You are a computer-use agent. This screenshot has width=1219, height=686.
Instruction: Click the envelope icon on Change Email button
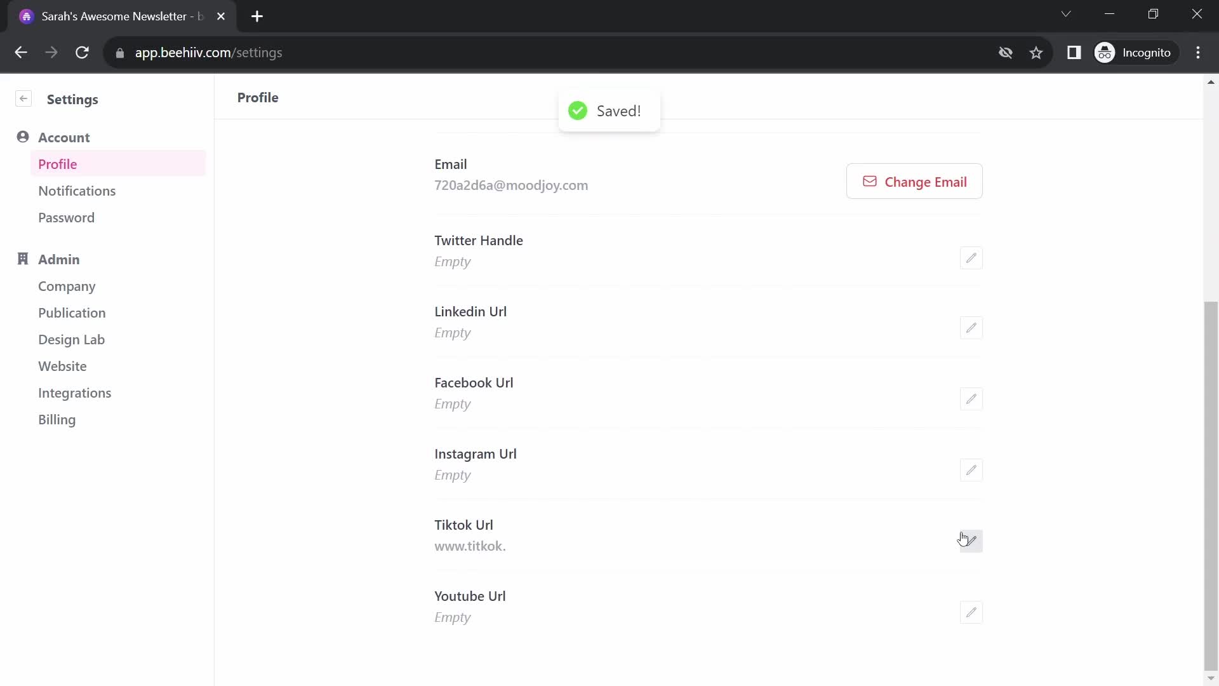click(x=869, y=182)
